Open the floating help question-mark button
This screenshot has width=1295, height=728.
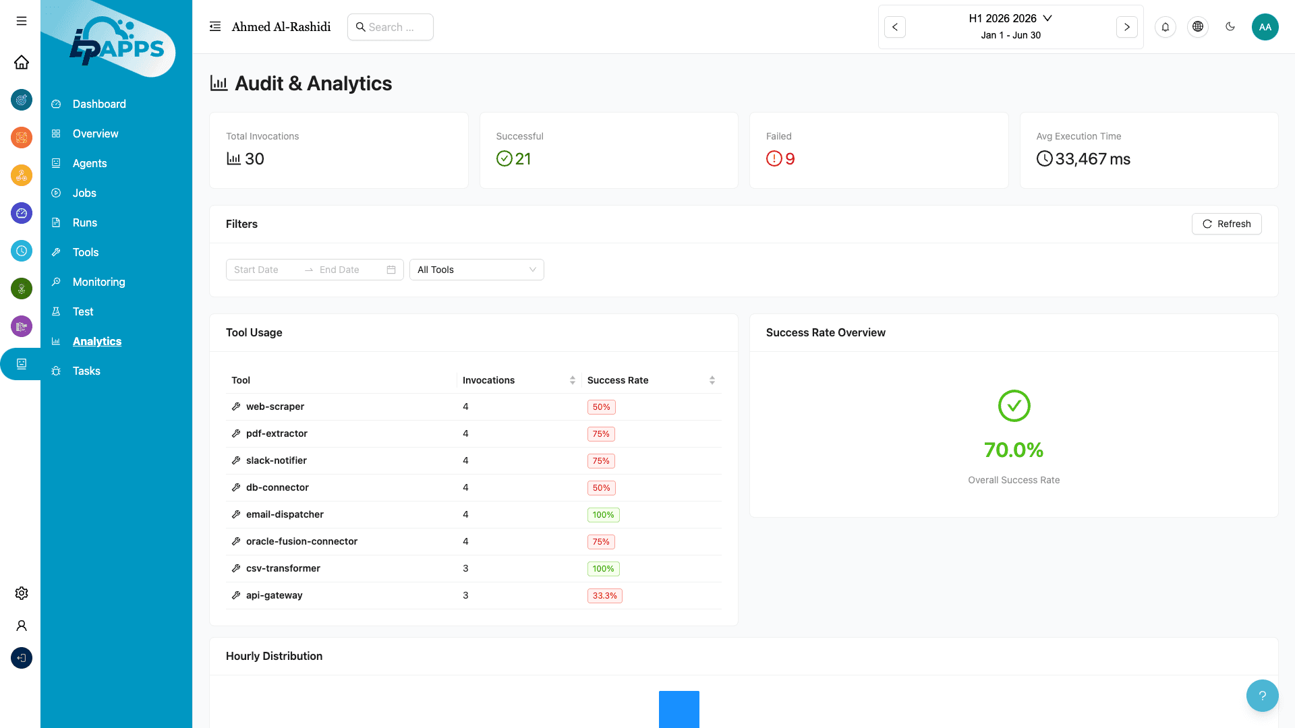point(1262,695)
